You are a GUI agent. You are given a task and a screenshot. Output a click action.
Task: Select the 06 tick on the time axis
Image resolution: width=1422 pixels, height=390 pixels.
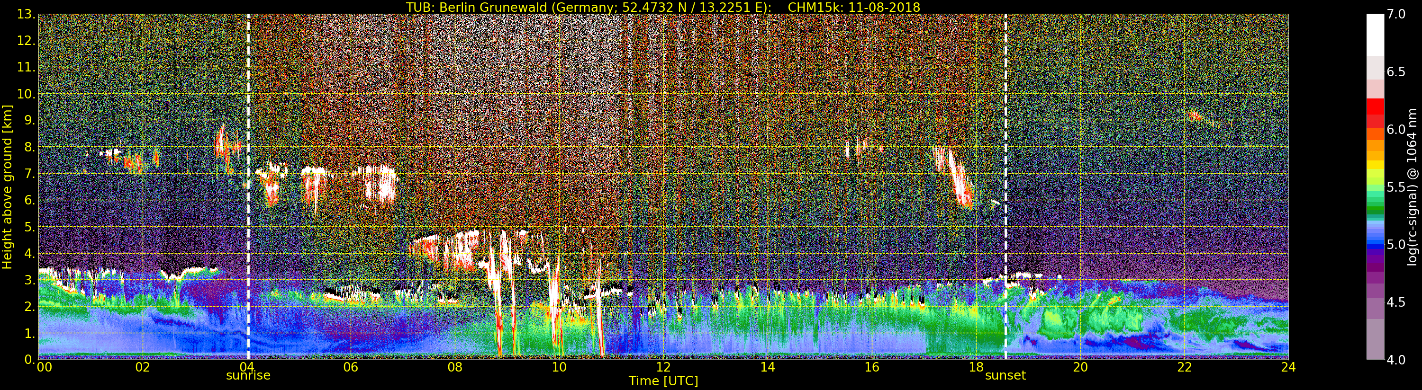[x=351, y=367]
